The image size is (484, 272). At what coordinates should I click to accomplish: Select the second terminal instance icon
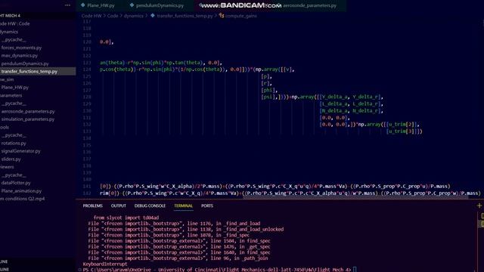[x=482, y=224]
